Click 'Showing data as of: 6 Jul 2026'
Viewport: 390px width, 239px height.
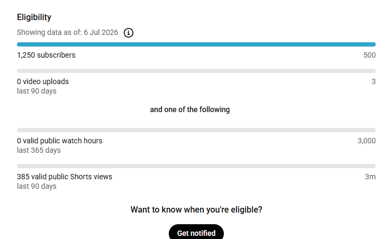(x=67, y=33)
